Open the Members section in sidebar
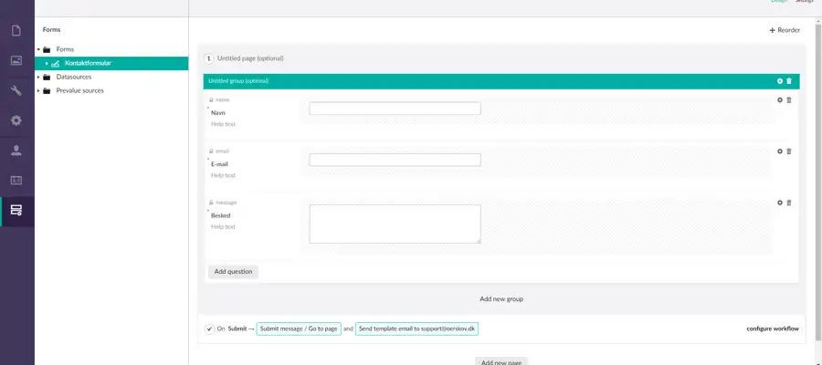The width and height of the screenshot is (822, 365). coord(16,180)
